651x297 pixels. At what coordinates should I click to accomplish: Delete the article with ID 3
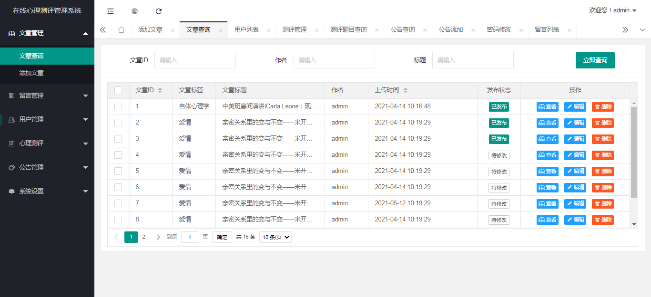[602, 139]
